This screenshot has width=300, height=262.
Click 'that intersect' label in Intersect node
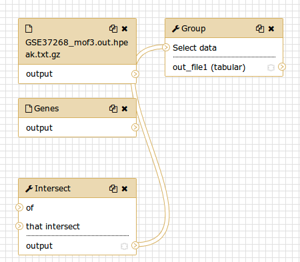pyautogui.click(x=53, y=227)
